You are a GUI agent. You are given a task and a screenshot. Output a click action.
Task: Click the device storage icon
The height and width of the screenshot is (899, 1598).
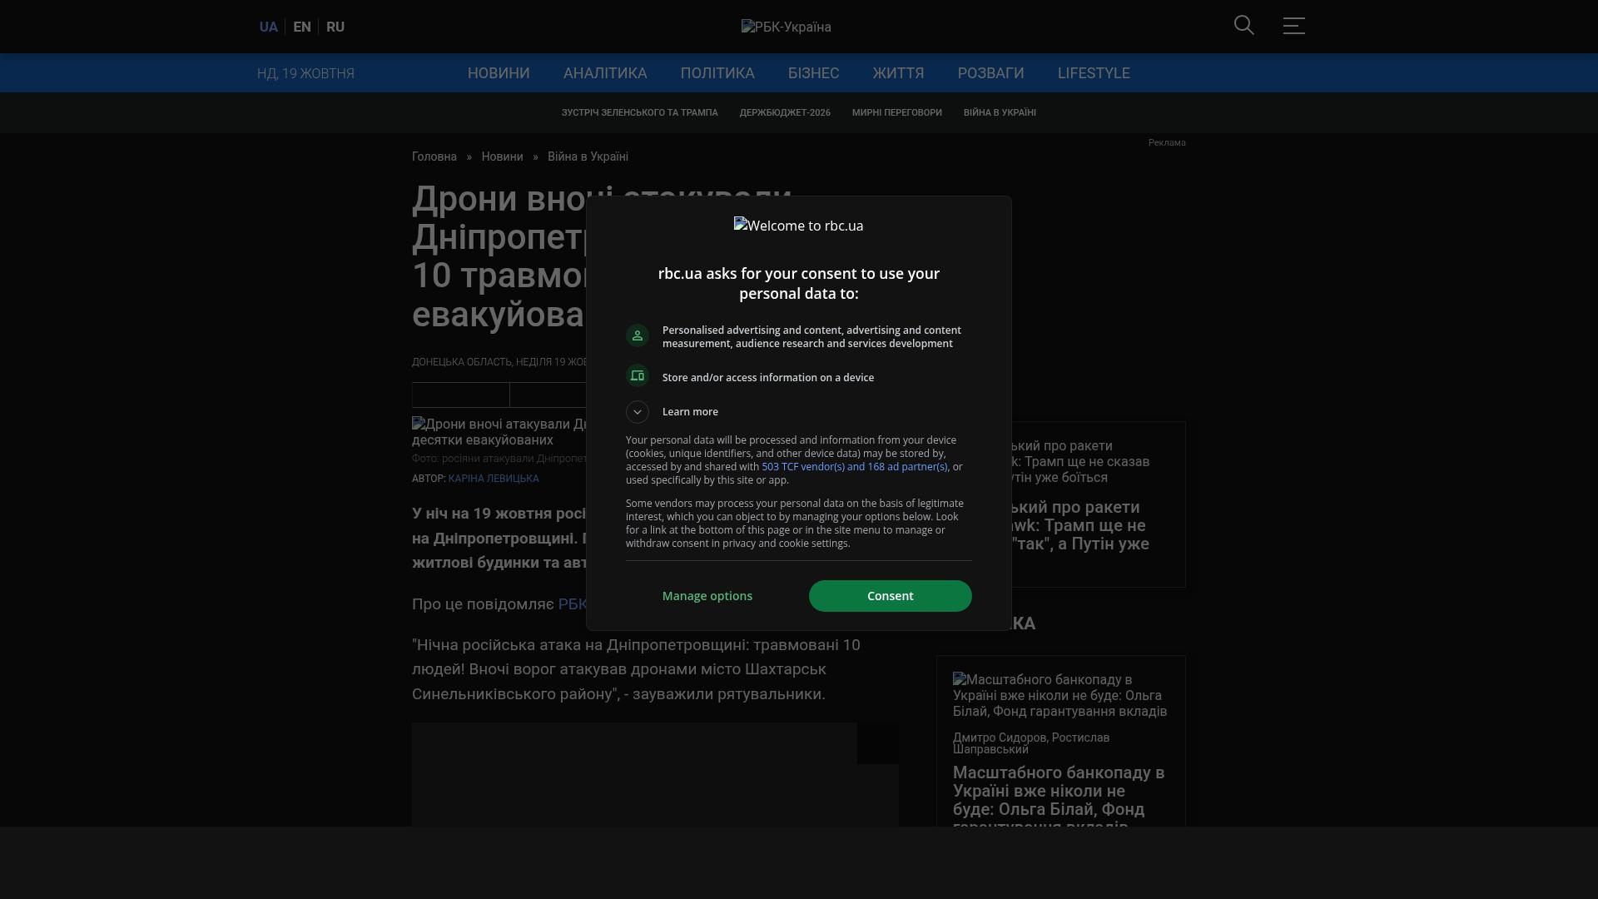[638, 376]
